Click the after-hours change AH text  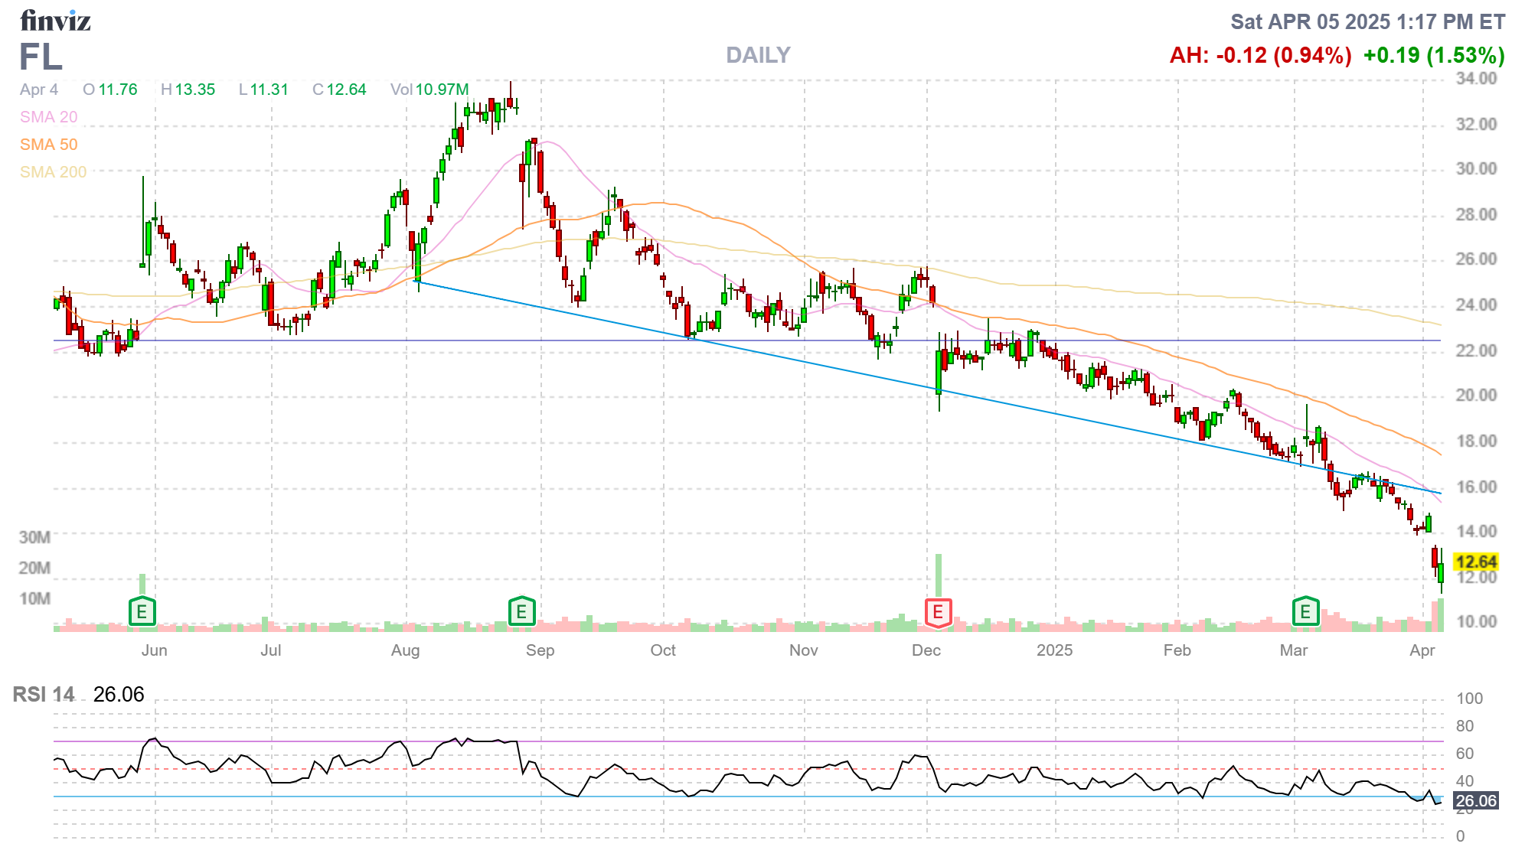(1260, 55)
